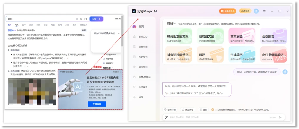Open the 影评 template card
The width and height of the screenshot is (299, 129).
pyautogui.click(x=210, y=54)
